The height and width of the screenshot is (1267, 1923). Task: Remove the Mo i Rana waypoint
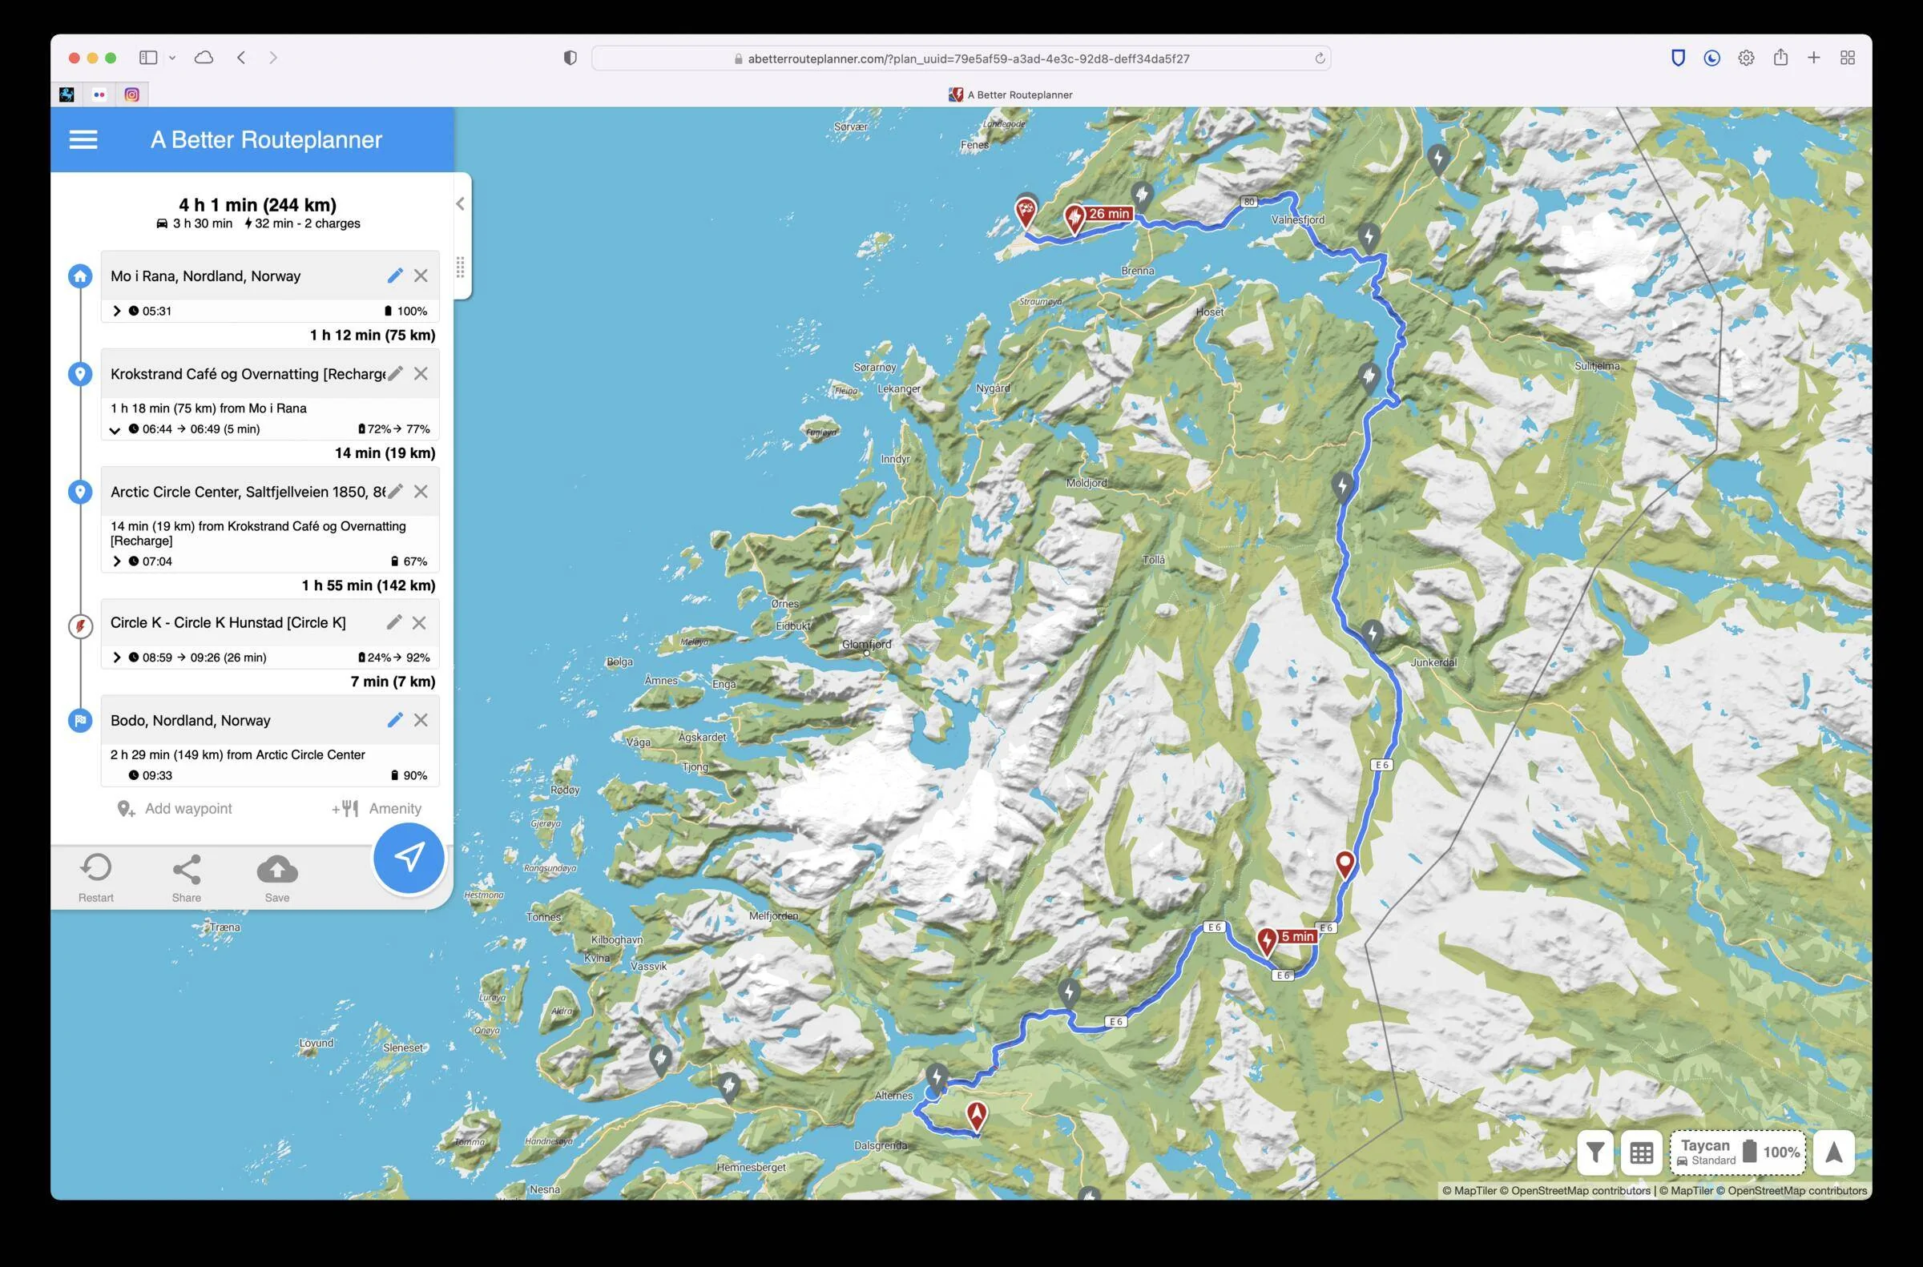(421, 276)
